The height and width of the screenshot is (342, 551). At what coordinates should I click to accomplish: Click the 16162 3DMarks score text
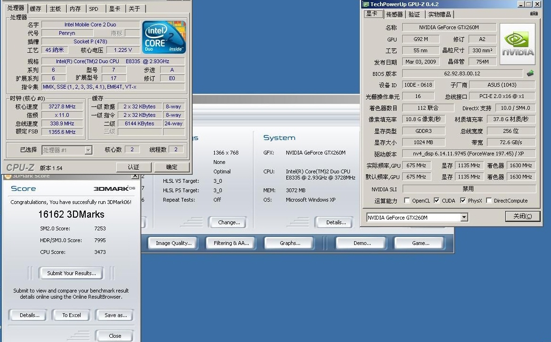point(71,214)
